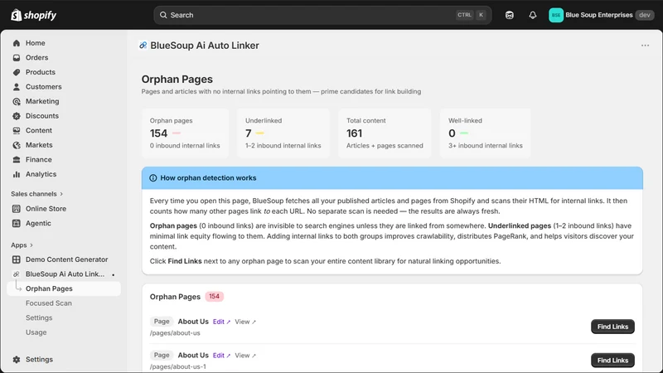Click the CTRL K shortcut hint

coord(471,15)
